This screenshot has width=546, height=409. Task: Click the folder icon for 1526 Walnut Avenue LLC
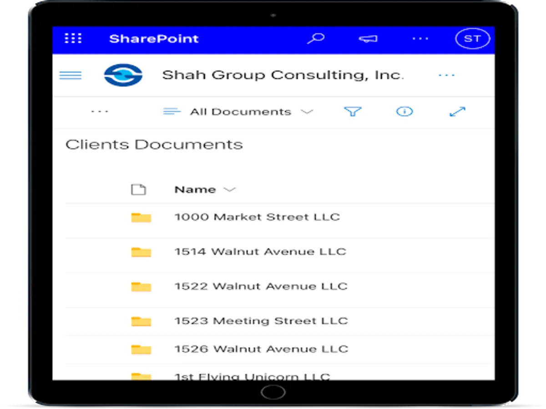[141, 349]
